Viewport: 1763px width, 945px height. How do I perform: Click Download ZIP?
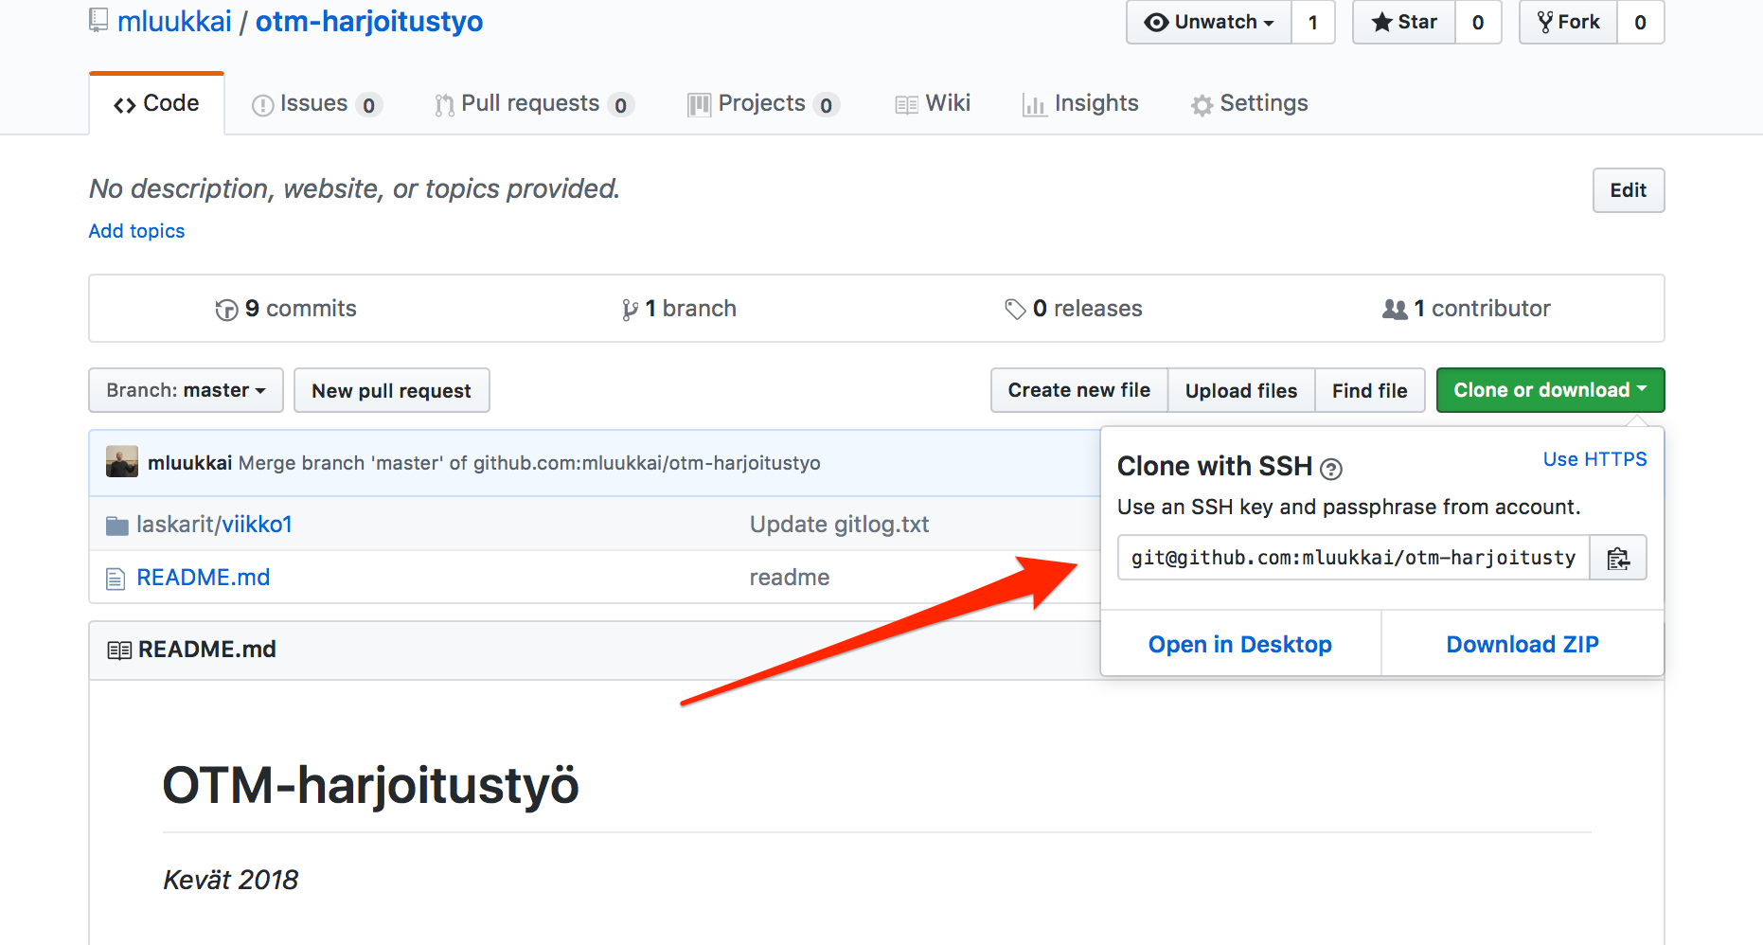[x=1523, y=644]
